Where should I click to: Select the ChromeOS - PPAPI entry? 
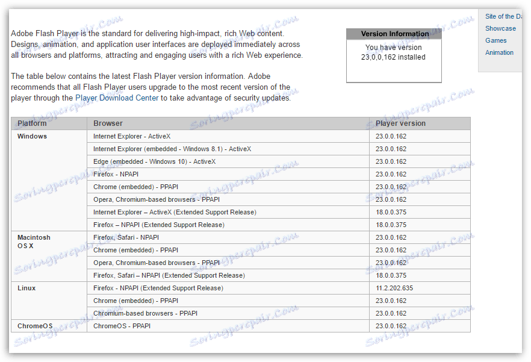pos(125,326)
